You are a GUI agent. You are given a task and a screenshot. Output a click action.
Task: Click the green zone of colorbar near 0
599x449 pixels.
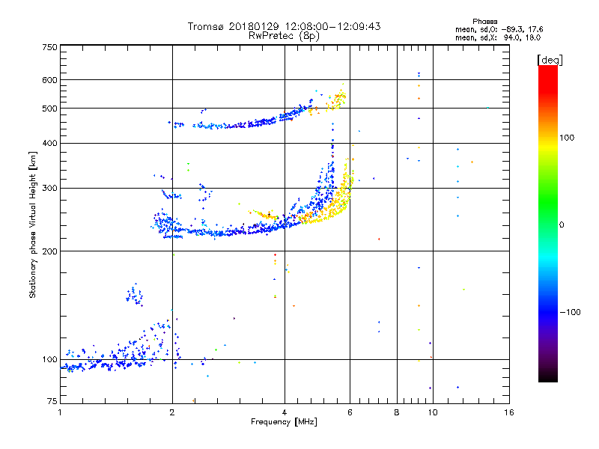pyautogui.click(x=548, y=214)
